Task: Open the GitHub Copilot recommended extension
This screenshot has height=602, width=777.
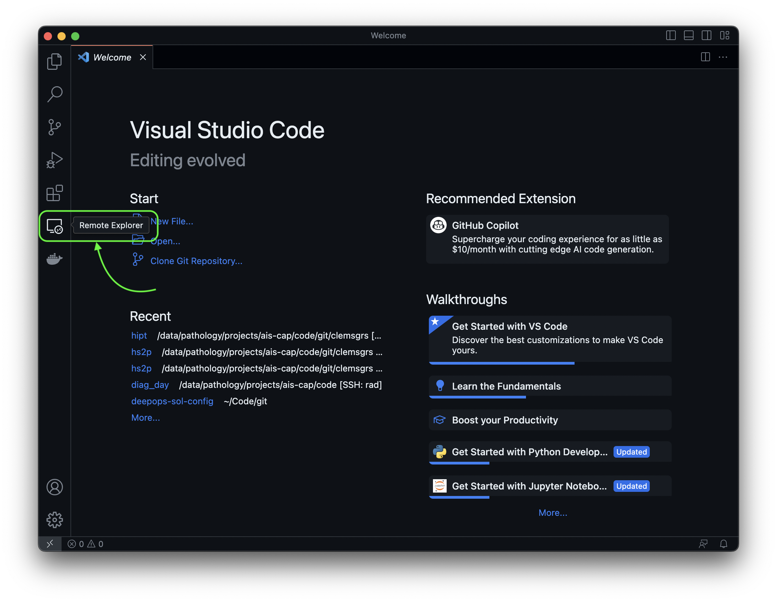Action: click(x=547, y=239)
